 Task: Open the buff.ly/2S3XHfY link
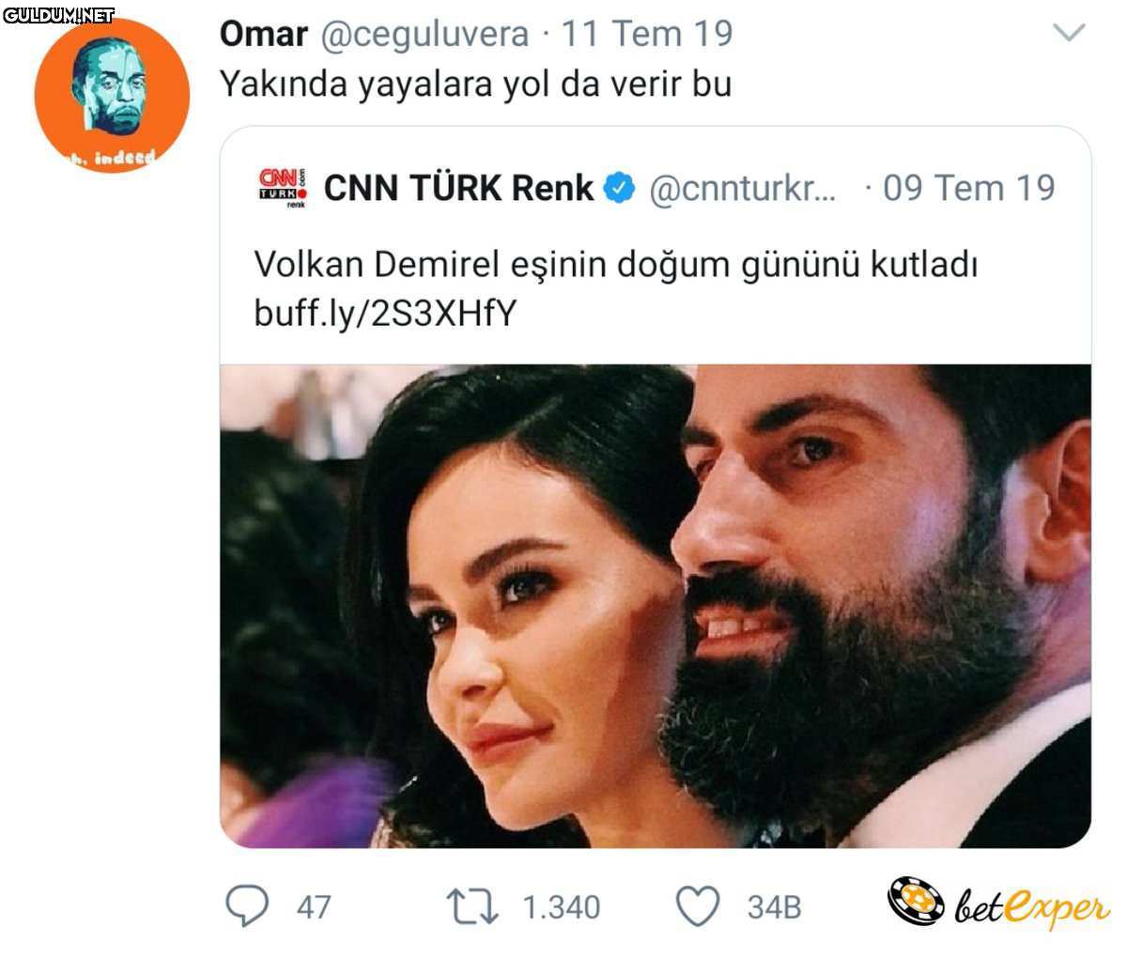[385, 313]
